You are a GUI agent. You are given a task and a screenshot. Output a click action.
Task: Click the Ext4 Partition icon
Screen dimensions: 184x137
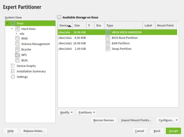pyautogui.click(x=108, y=43)
